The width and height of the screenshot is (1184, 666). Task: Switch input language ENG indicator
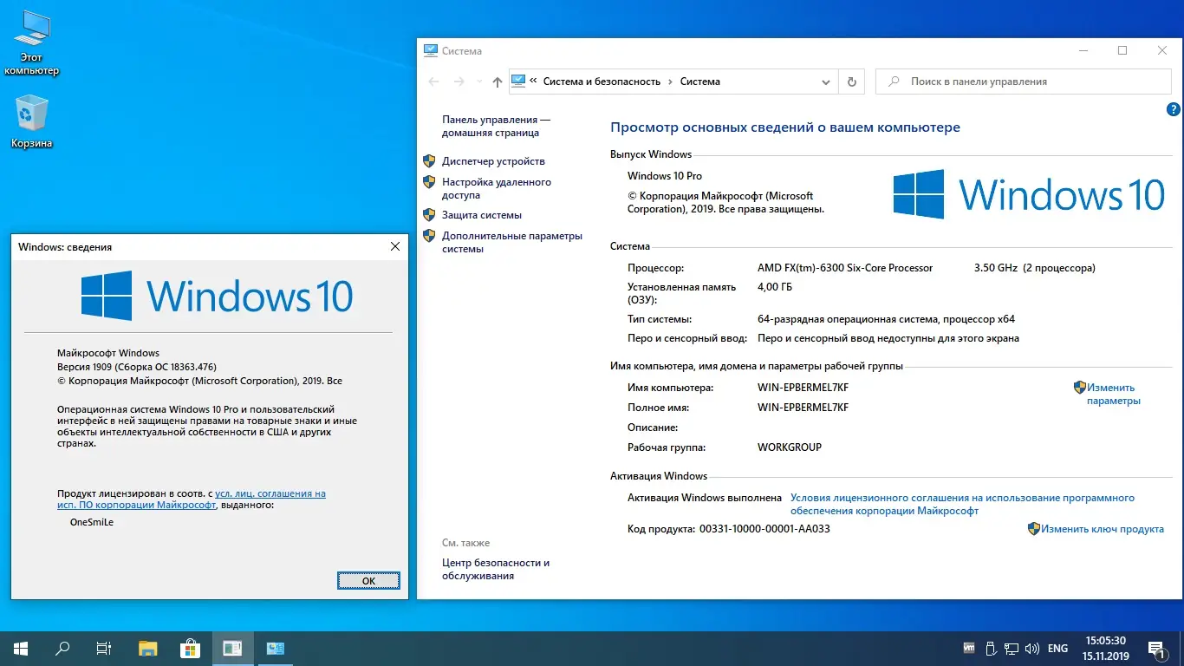point(1057,648)
